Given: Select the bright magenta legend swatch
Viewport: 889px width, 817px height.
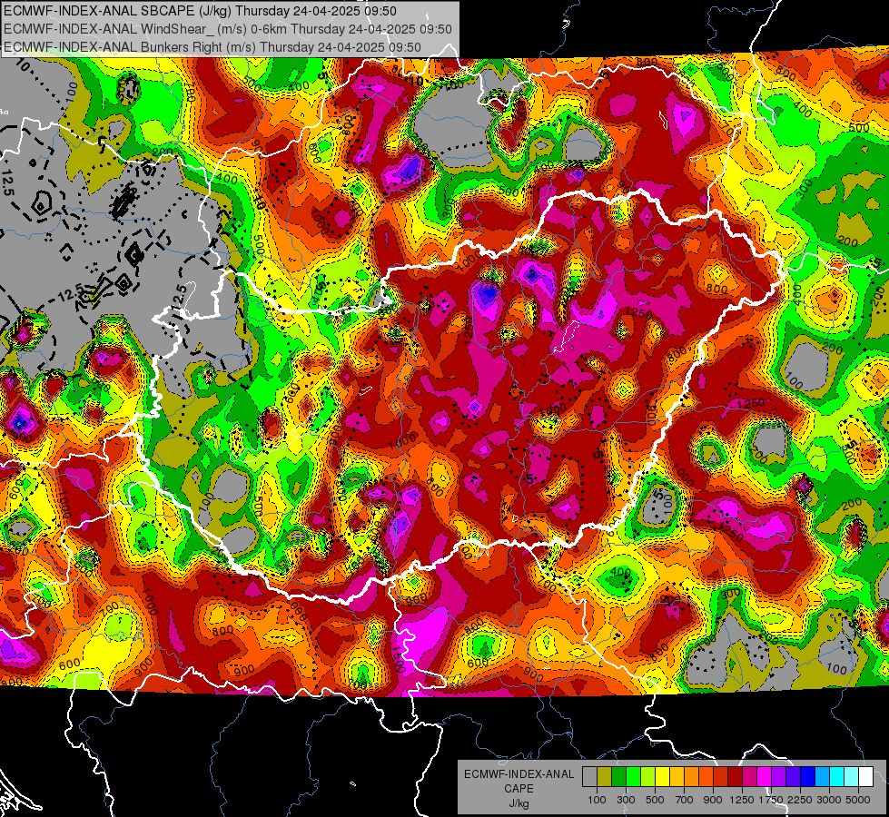Looking at the screenshot, I should click(x=765, y=776).
